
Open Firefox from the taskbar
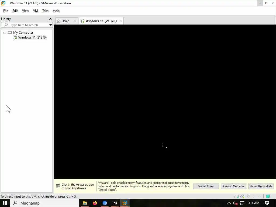pyautogui.click(x=95, y=203)
